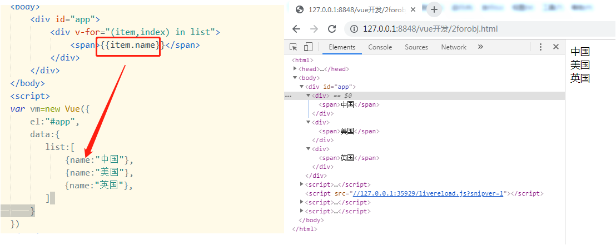Select the closing body tag row
Screen dimensions: 616x245
click(311, 220)
